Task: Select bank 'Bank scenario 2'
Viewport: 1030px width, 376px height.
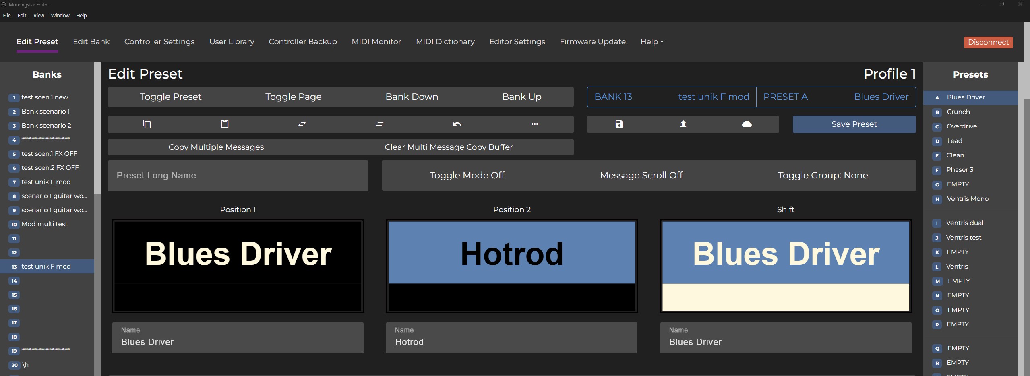Action: (x=47, y=126)
